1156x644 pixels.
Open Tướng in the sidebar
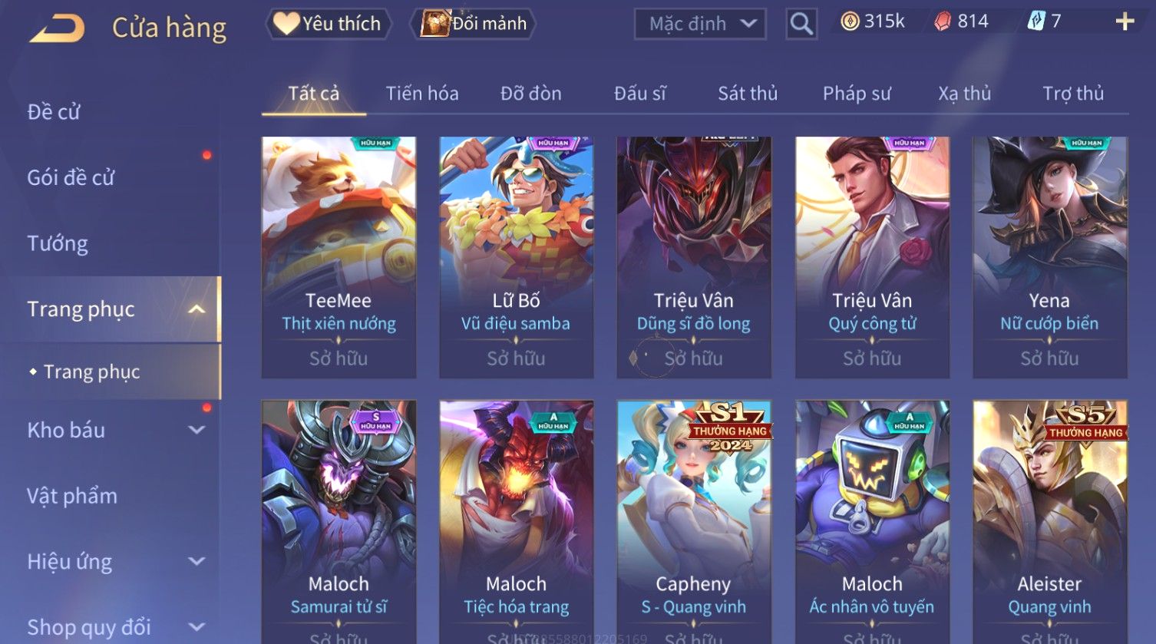point(58,244)
